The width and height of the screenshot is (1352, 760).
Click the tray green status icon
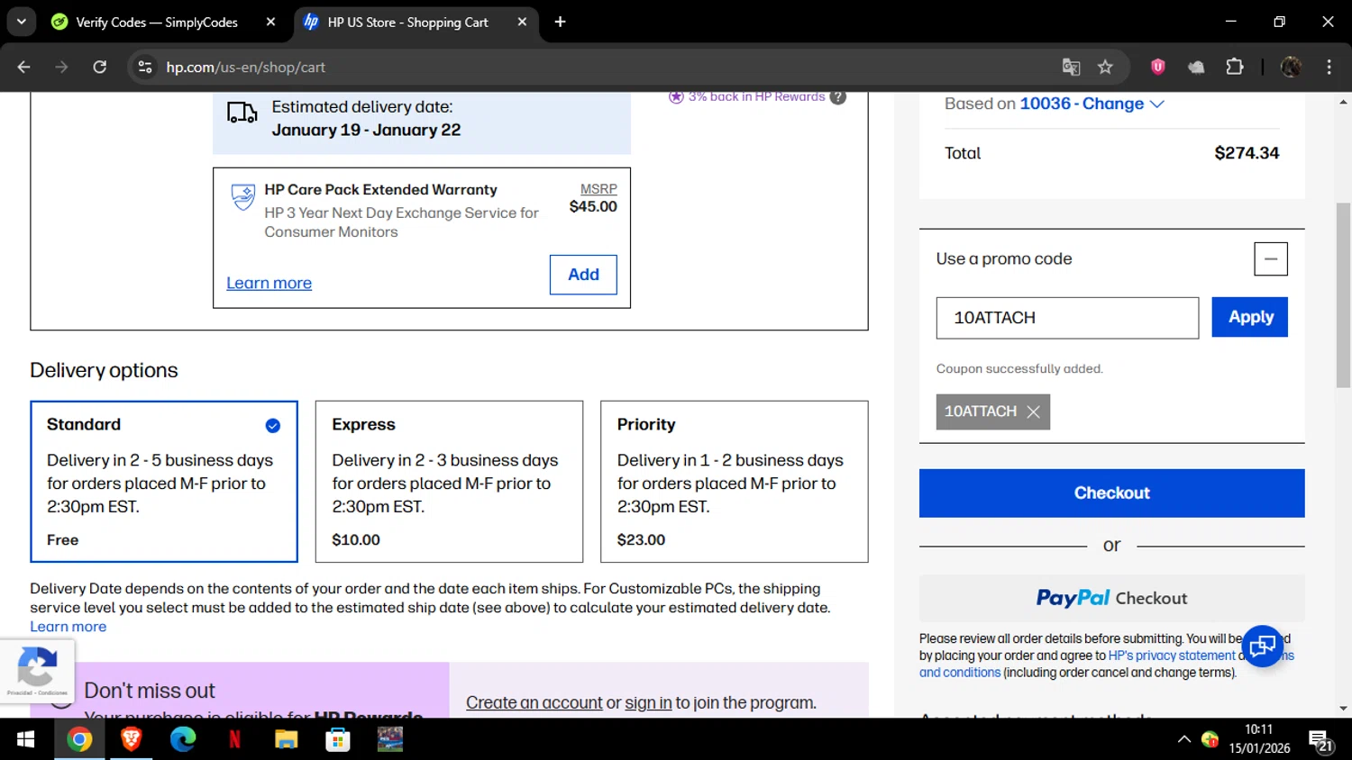1210,739
